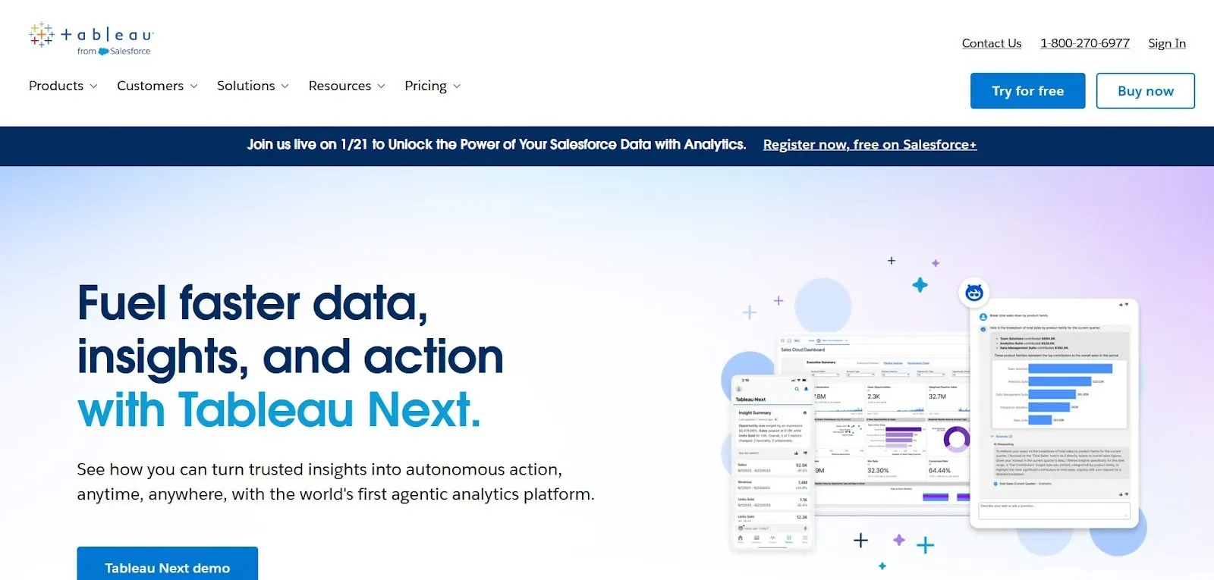Click the Sales Cloud Dashboard mockup image
This screenshot has width=1214, height=580.
coord(874,423)
